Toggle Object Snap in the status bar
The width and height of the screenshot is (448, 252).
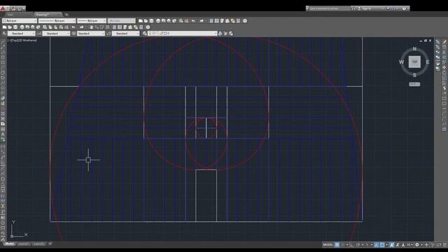pos(382,245)
